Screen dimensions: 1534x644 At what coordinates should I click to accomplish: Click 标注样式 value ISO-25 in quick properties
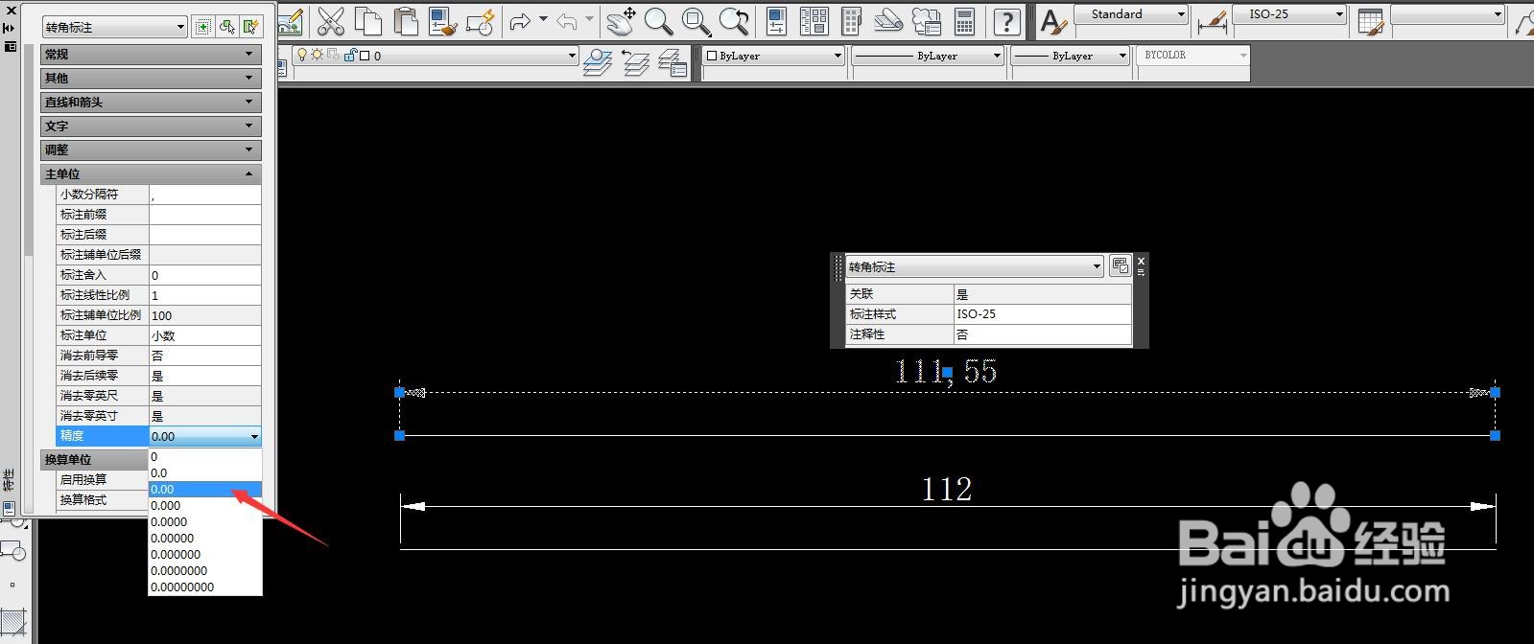tap(1043, 314)
